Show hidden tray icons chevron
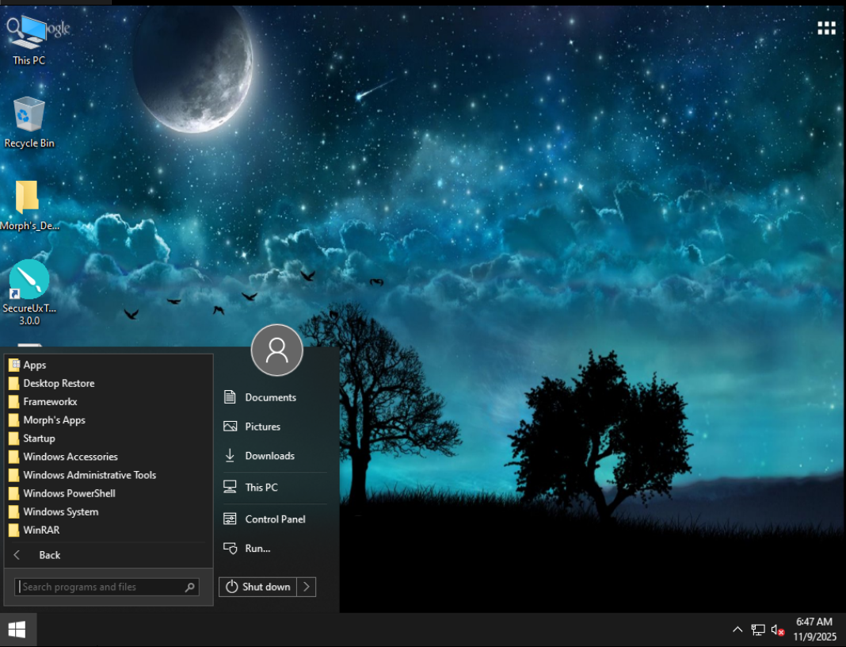The height and width of the screenshot is (647, 846). tap(737, 630)
